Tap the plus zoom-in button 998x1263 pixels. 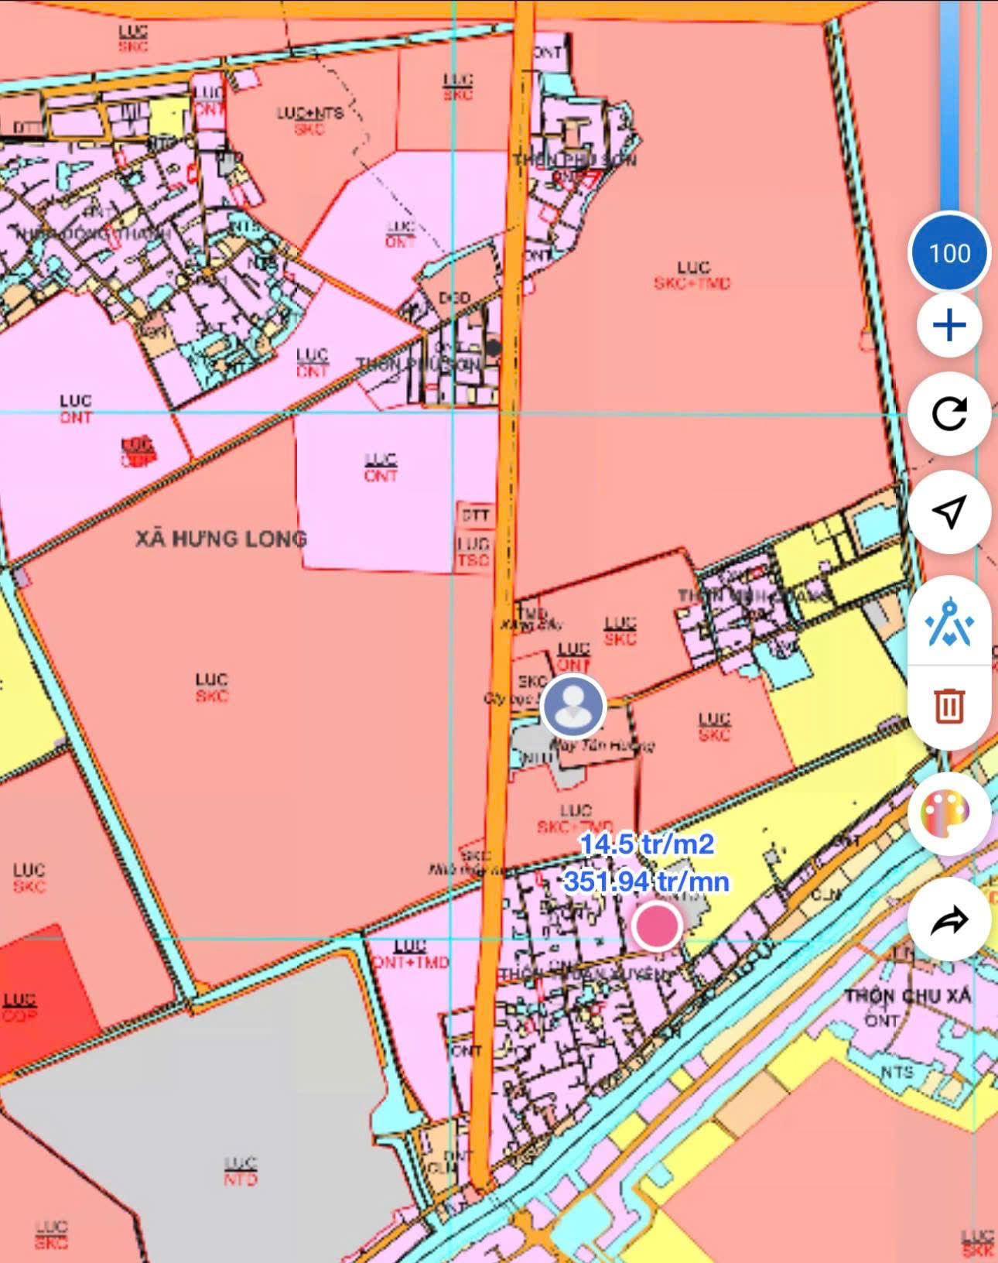click(949, 325)
